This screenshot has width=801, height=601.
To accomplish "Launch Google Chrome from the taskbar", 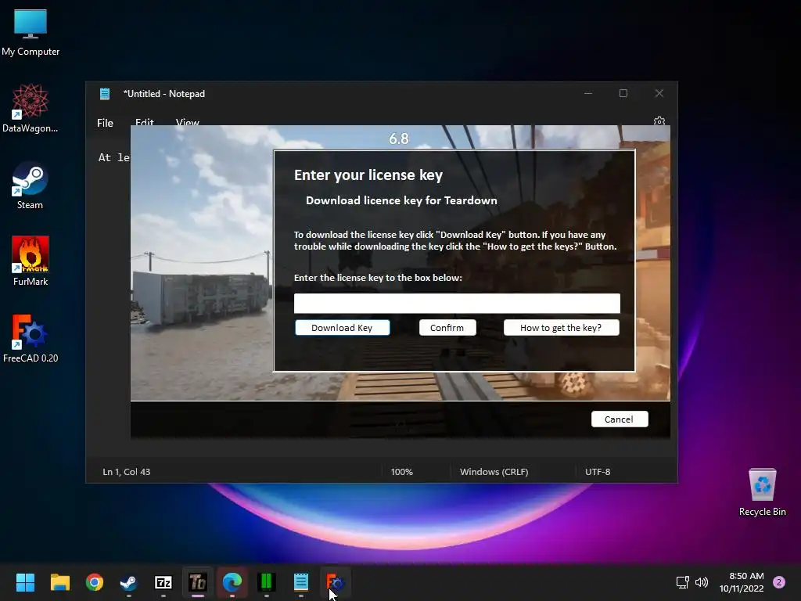I will point(95,582).
